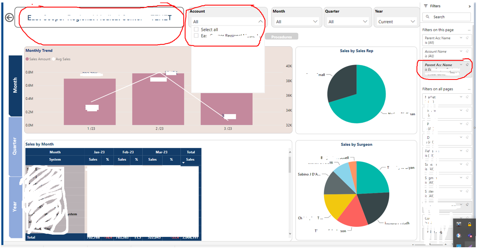Select the 1/23 bar in Monthly Trend
Viewport: 478px width, 251px height.
point(90,102)
